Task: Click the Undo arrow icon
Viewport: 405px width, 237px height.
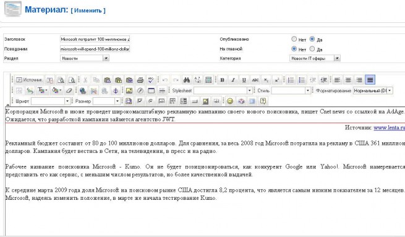Action: (x=165, y=80)
